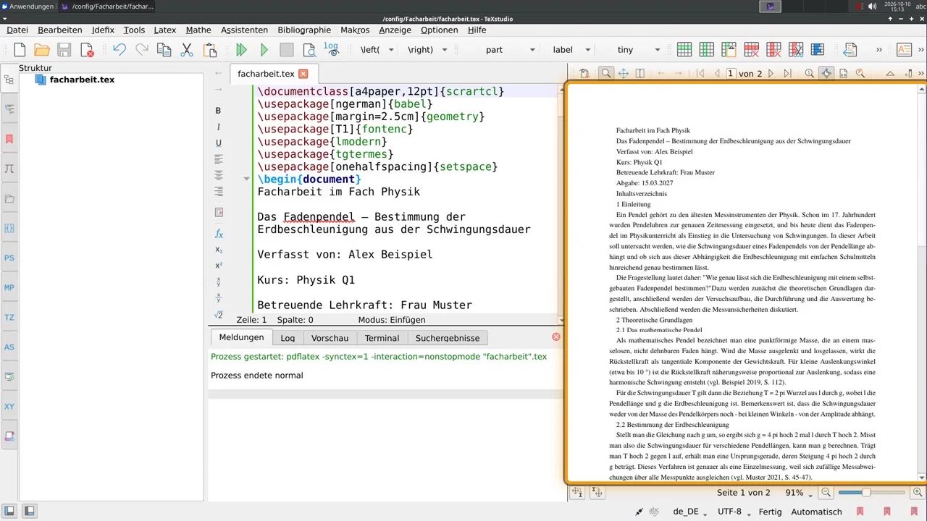
Task: Click the view PDF magnifier-page icon
Action: point(309,50)
